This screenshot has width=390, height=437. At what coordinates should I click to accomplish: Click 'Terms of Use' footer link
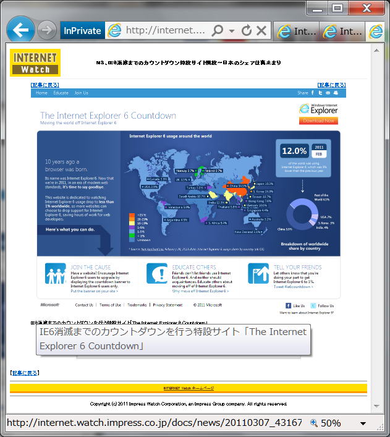pos(110,305)
